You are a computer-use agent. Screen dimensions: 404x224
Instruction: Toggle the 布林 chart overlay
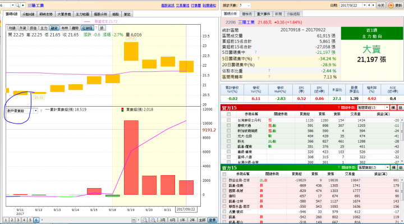[65, 28]
